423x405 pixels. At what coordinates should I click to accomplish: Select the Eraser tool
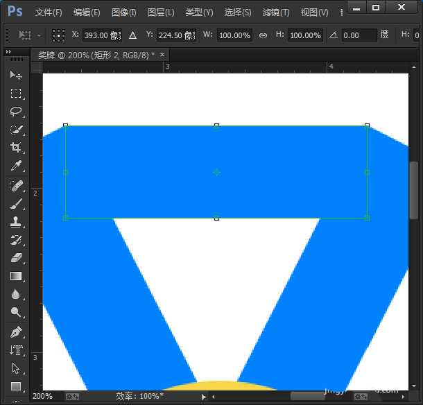click(x=16, y=258)
